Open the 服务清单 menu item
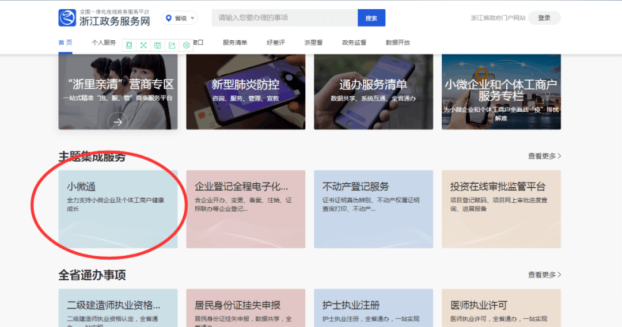622x327 pixels. (x=235, y=43)
